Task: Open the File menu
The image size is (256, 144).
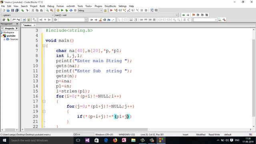Action: [3, 6]
